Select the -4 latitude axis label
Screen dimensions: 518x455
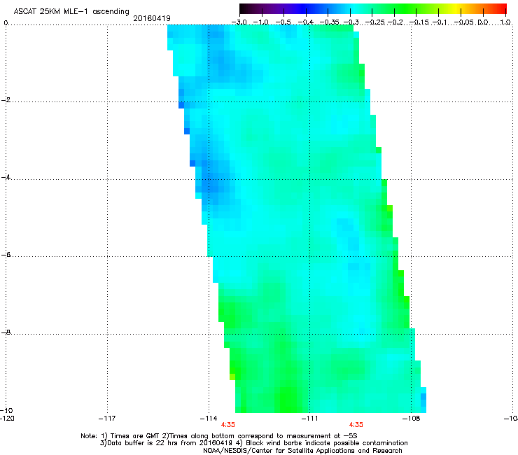(6, 177)
